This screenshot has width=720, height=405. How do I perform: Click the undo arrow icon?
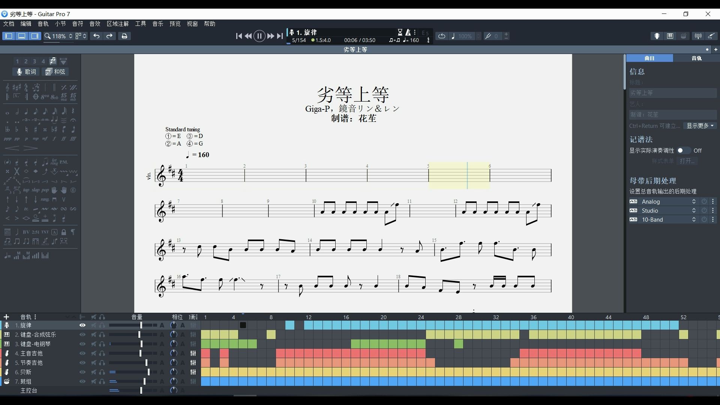click(96, 36)
